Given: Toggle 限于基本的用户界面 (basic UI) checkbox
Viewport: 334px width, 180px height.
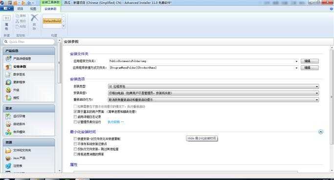Looking at the screenshot, I should [x=75, y=112].
